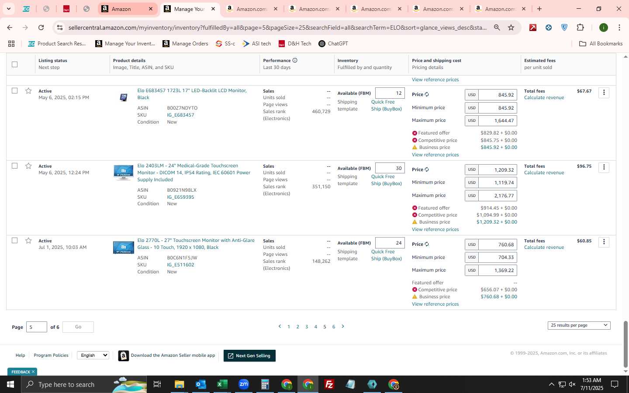The image size is (629, 393).
Task: Refresh price icon for Elo 1723L
Action: (427, 94)
